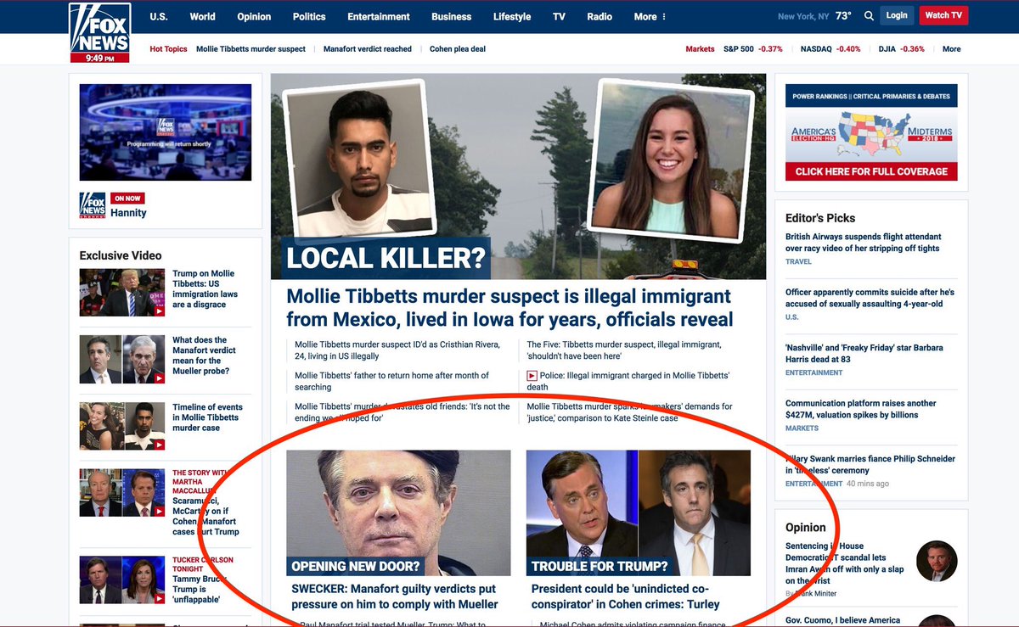Open British Airways flight attendant story
This screenshot has width=1019, height=627.
[x=863, y=243]
